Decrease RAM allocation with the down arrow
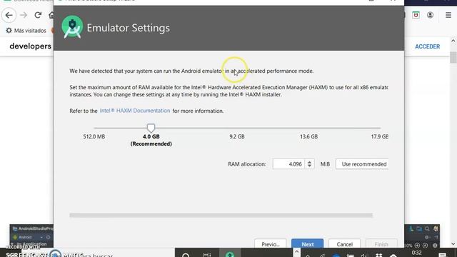Viewport: 457px width, 257px height. [x=309, y=166]
